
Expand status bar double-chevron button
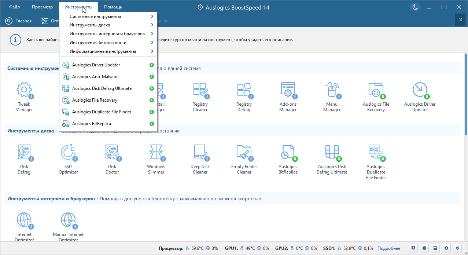coord(457,248)
